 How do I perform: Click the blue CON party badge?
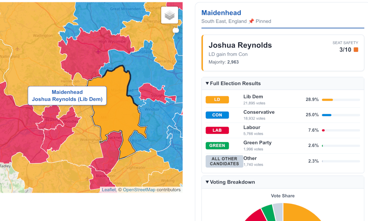coord(217,115)
